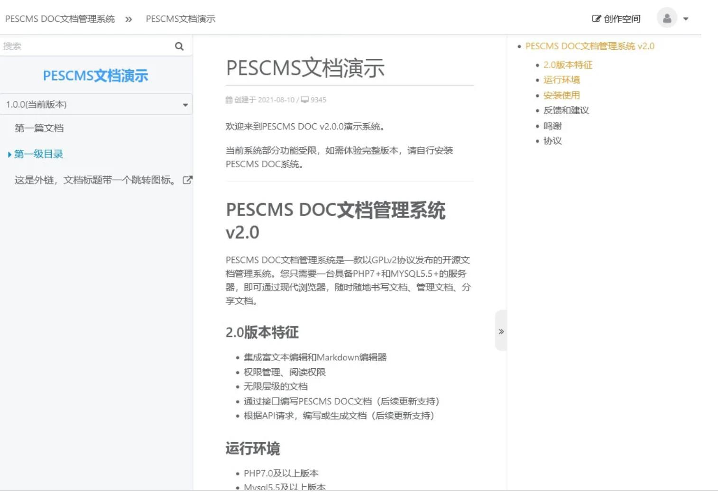This screenshot has width=718, height=492.
Task: Click the search magnifier icon
Action: tap(179, 46)
